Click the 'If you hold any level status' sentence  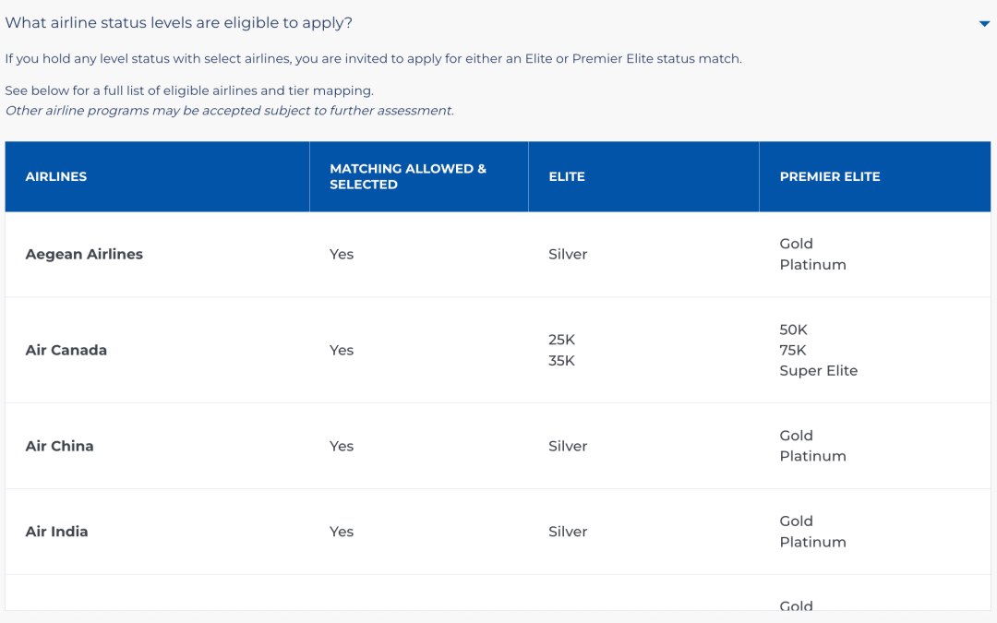(373, 59)
